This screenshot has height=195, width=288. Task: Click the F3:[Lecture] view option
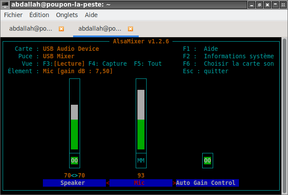click(x=63, y=64)
